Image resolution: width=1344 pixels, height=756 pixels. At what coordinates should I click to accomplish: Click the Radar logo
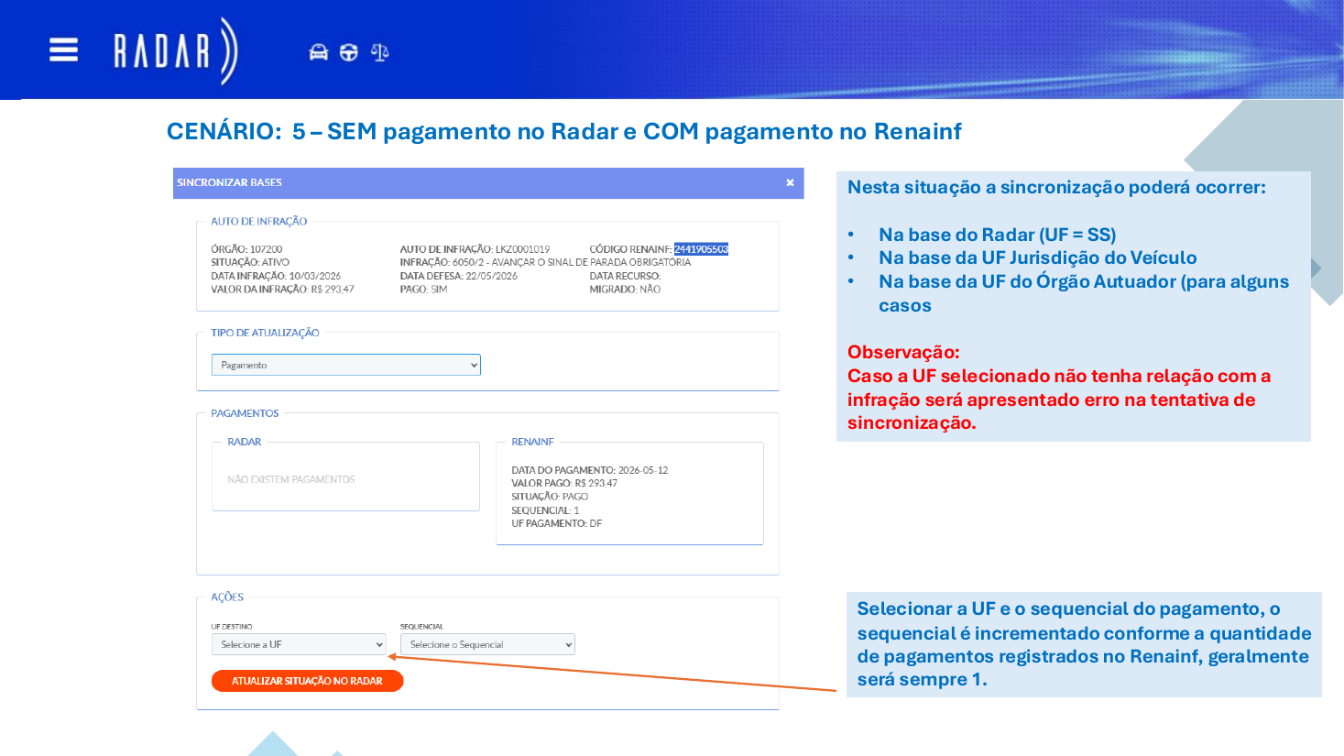175,51
